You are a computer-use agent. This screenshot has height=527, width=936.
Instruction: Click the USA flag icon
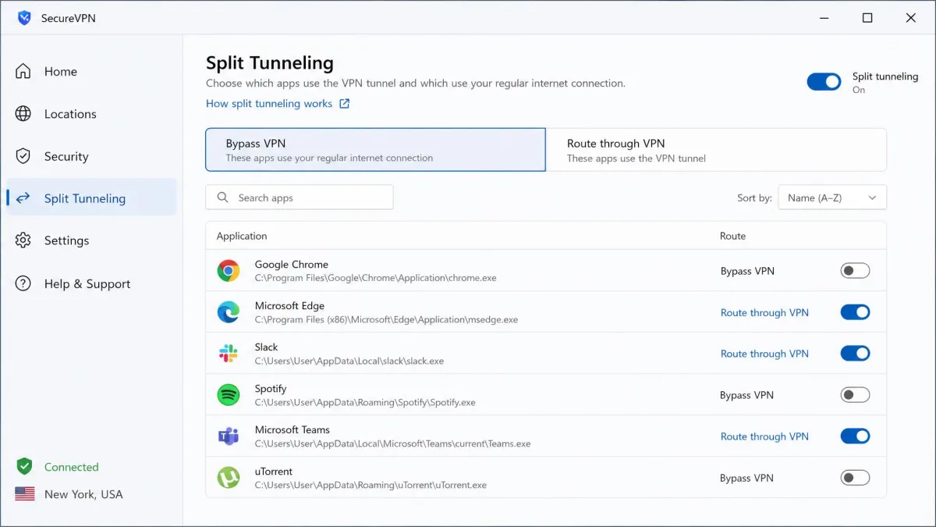(x=25, y=494)
